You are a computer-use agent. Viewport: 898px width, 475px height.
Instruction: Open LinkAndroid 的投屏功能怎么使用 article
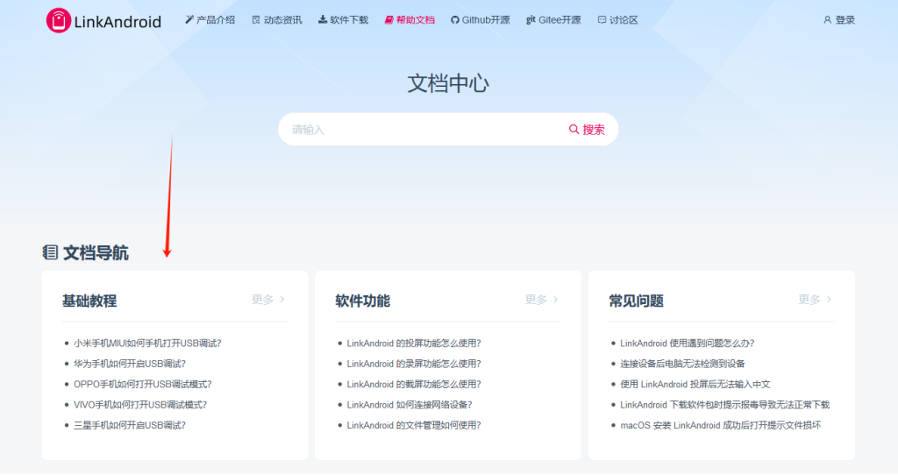(414, 344)
